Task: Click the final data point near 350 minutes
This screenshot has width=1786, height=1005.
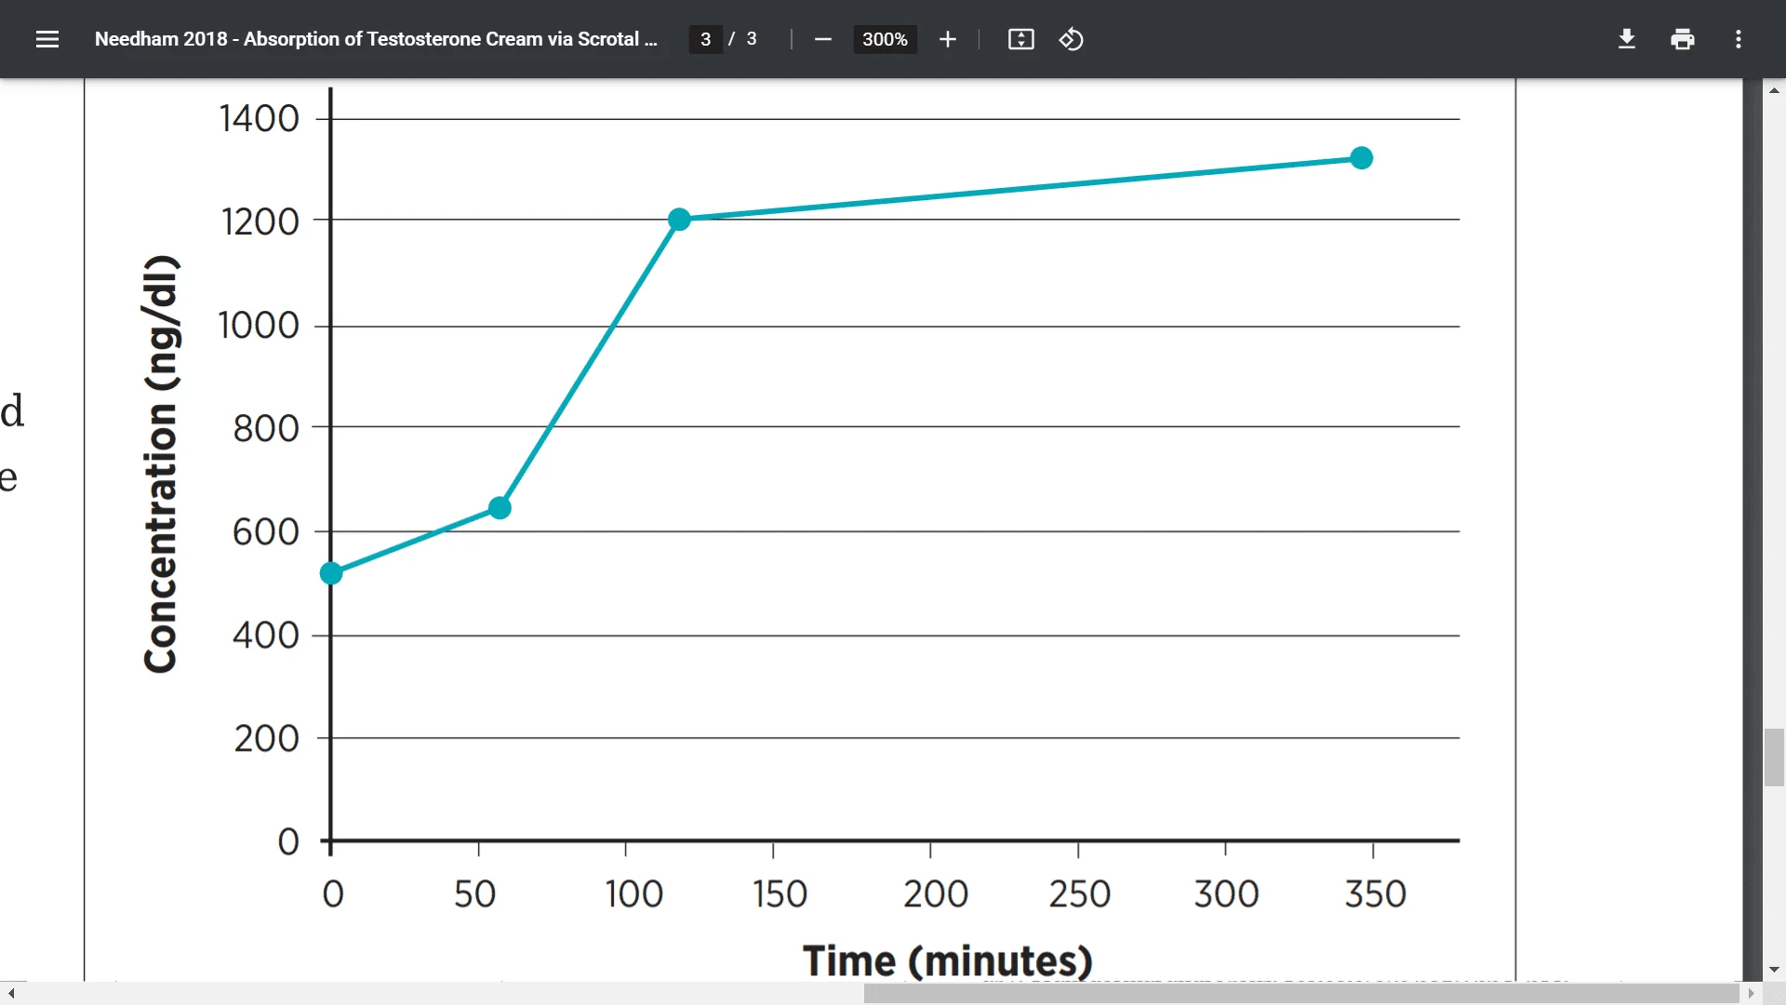Action: [x=1362, y=158]
